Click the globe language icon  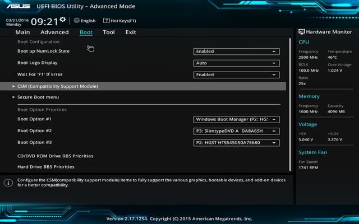(76, 20)
